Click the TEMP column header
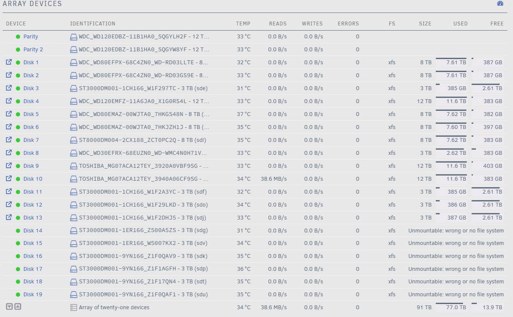Image resolution: width=513 pixels, height=317 pixels. pyautogui.click(x=243, y=24)
